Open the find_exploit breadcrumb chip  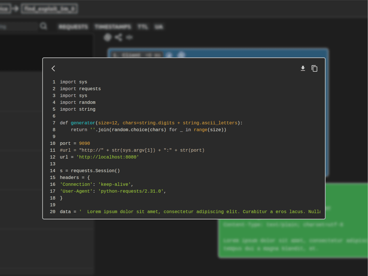49,9
